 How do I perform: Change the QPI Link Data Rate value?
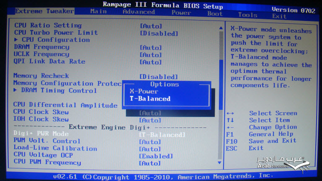[x=151, y=62]
